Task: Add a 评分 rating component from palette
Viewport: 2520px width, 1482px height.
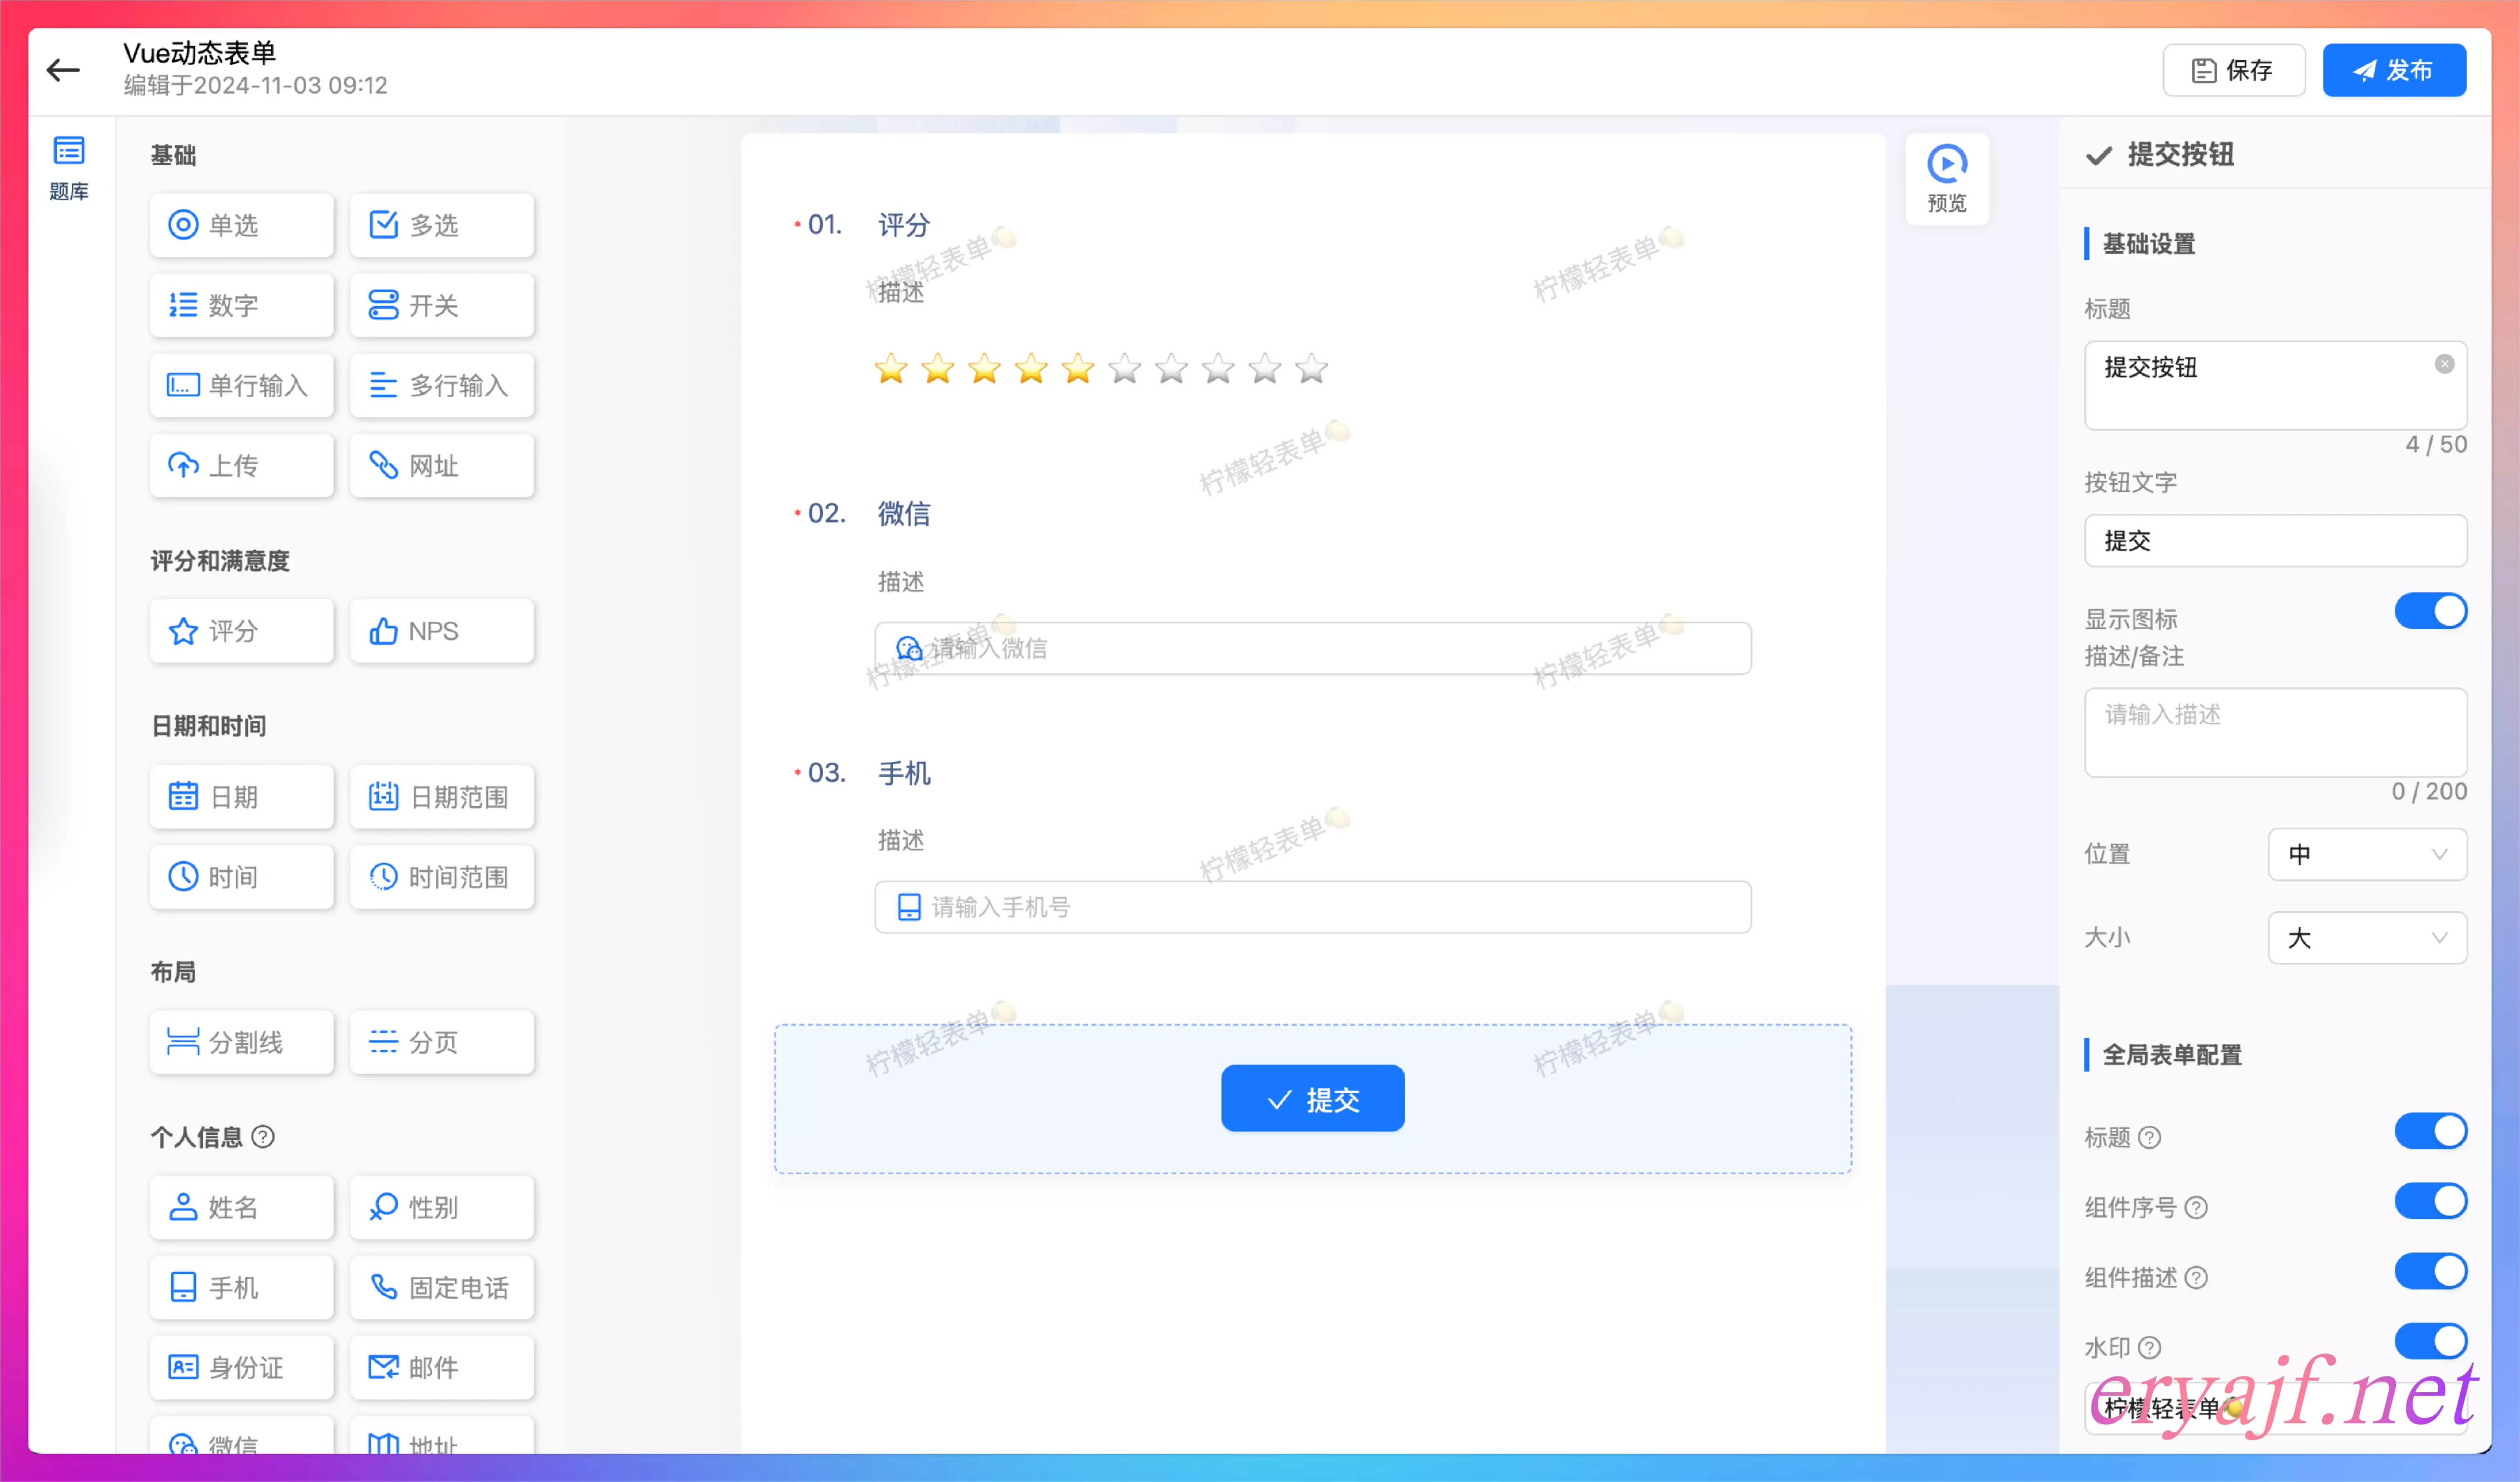Action: (242, 631)
